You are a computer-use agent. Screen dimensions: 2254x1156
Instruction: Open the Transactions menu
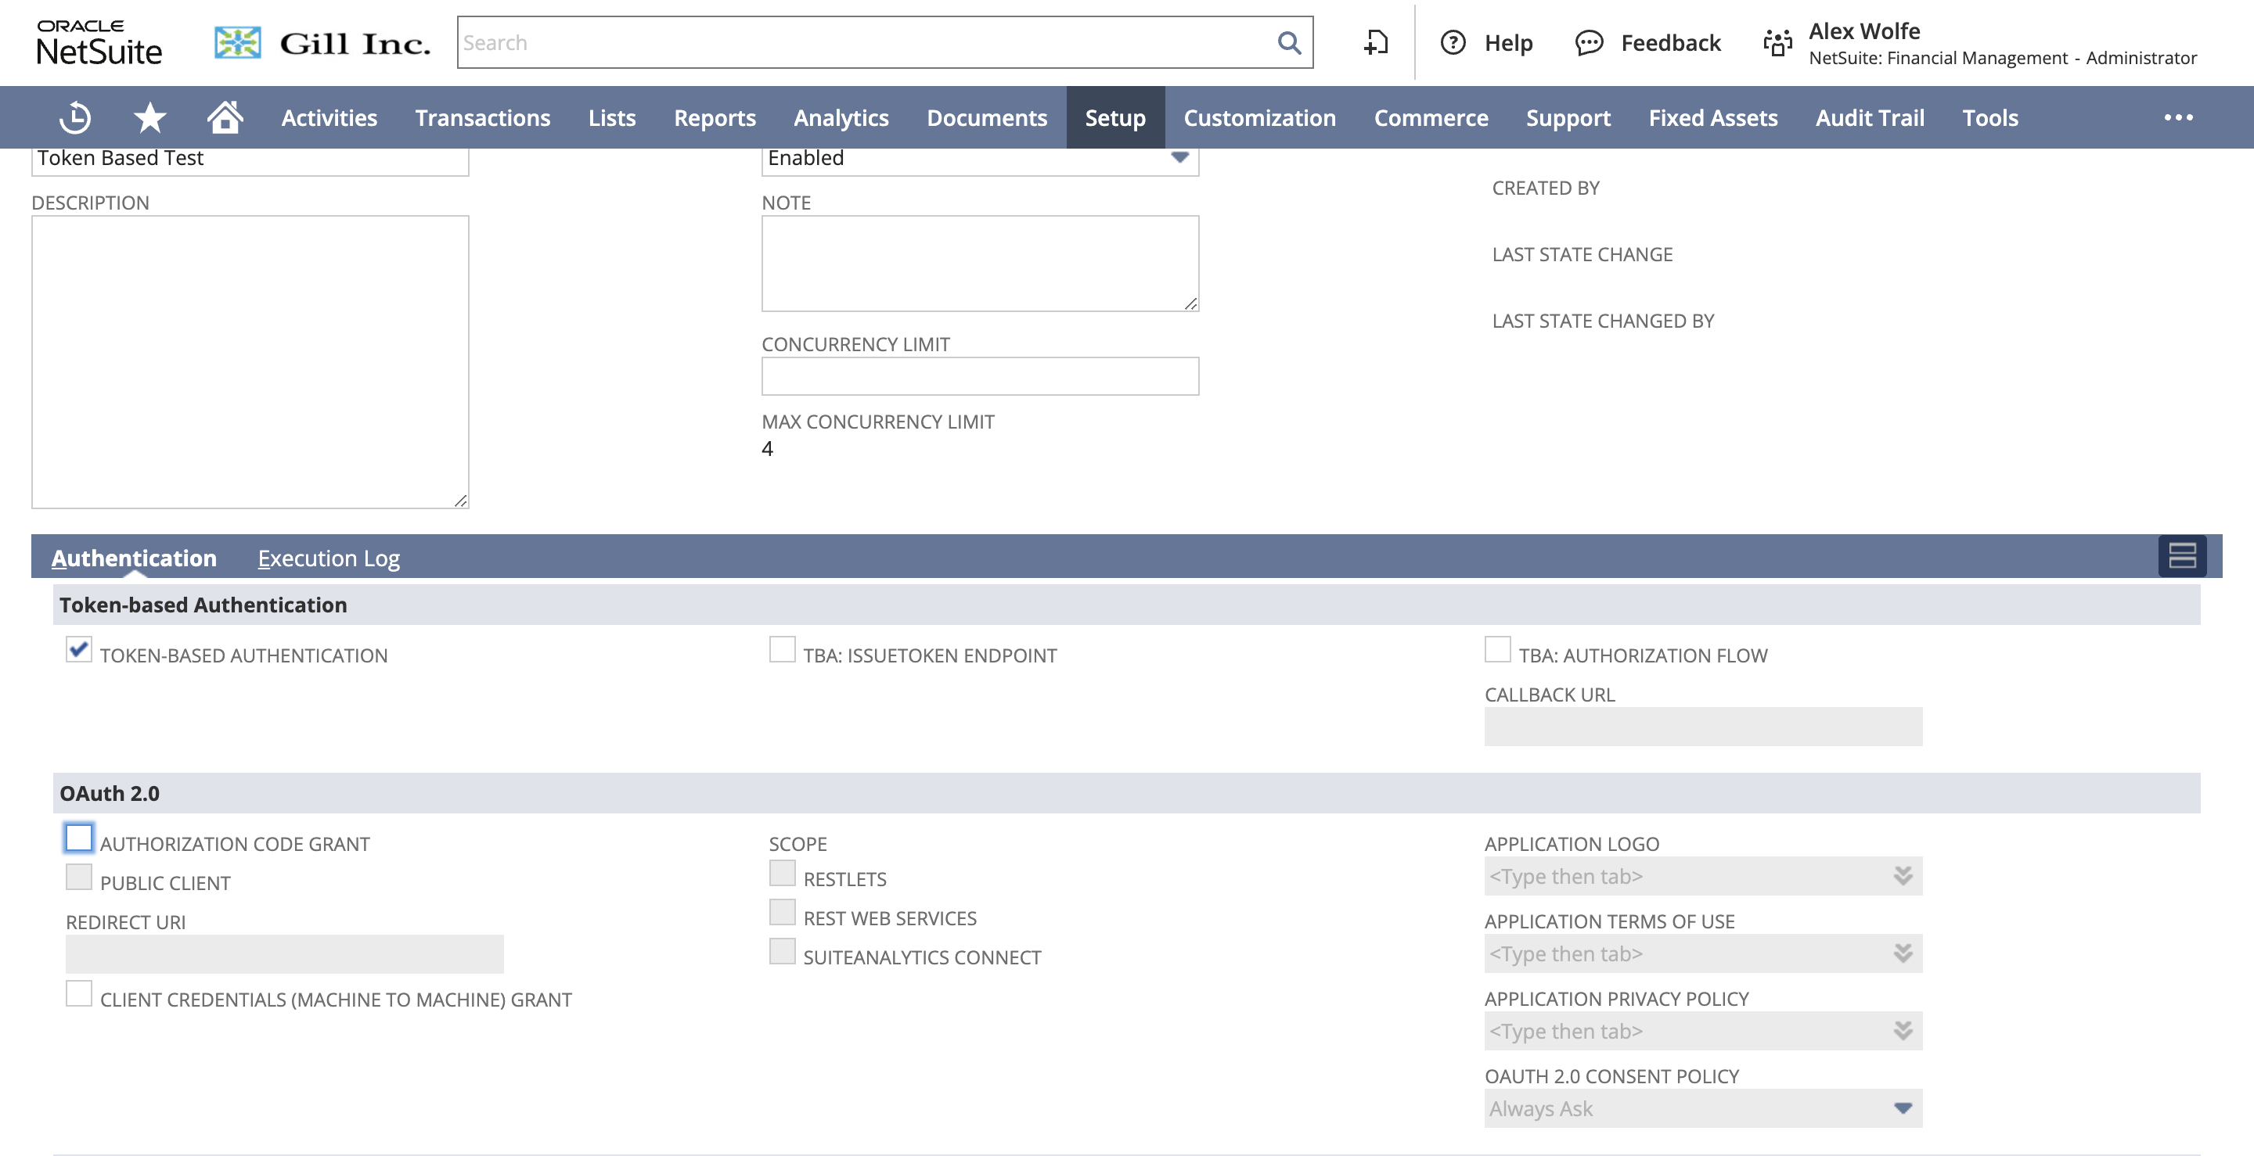(482, 117)
